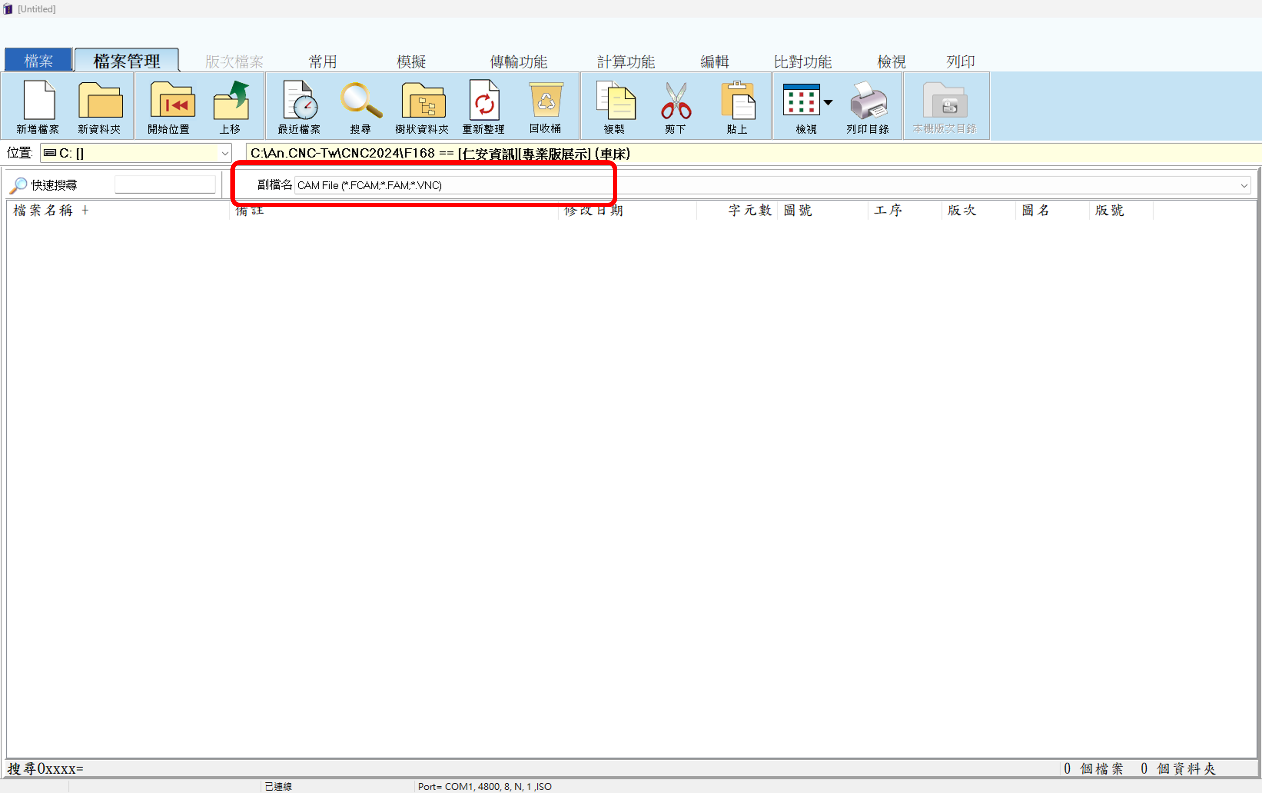Click the 搜尋 magnifier icon

361,101
